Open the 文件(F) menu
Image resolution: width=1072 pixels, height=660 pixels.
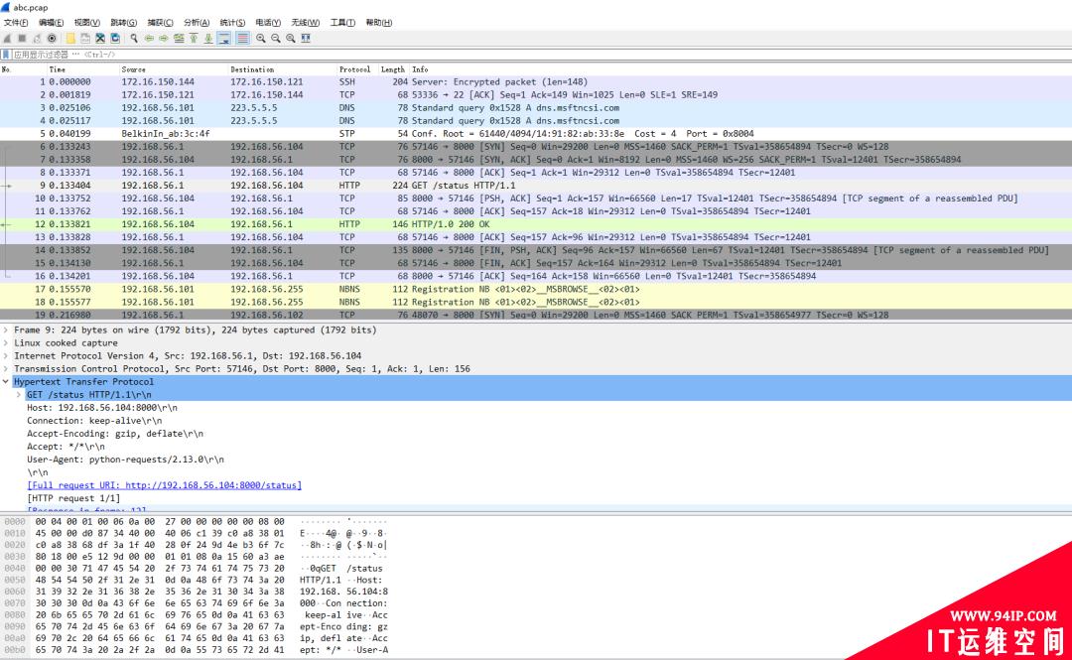click(16, 23)
